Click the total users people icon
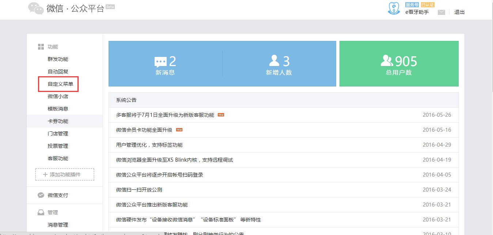This screenshot has height=235, width=493. [x=387, y=61]
